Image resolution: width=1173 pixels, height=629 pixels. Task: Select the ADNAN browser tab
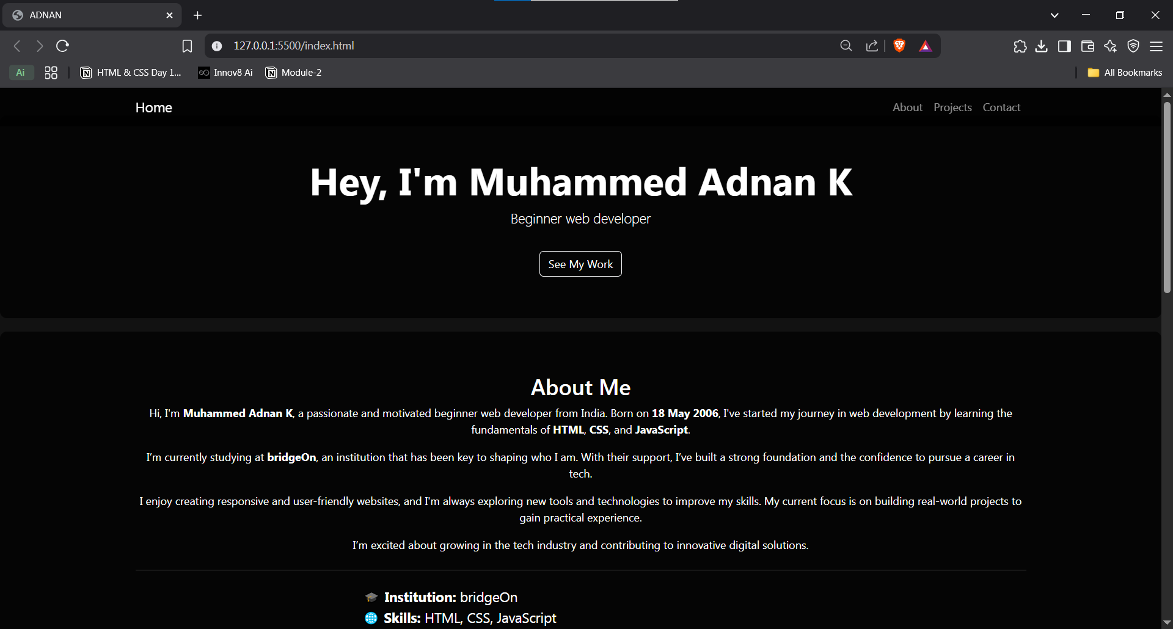pos(92,15)
